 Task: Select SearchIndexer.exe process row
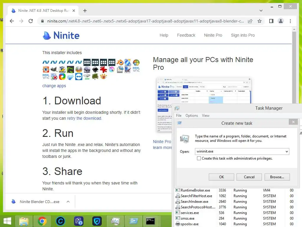[237, 202]
